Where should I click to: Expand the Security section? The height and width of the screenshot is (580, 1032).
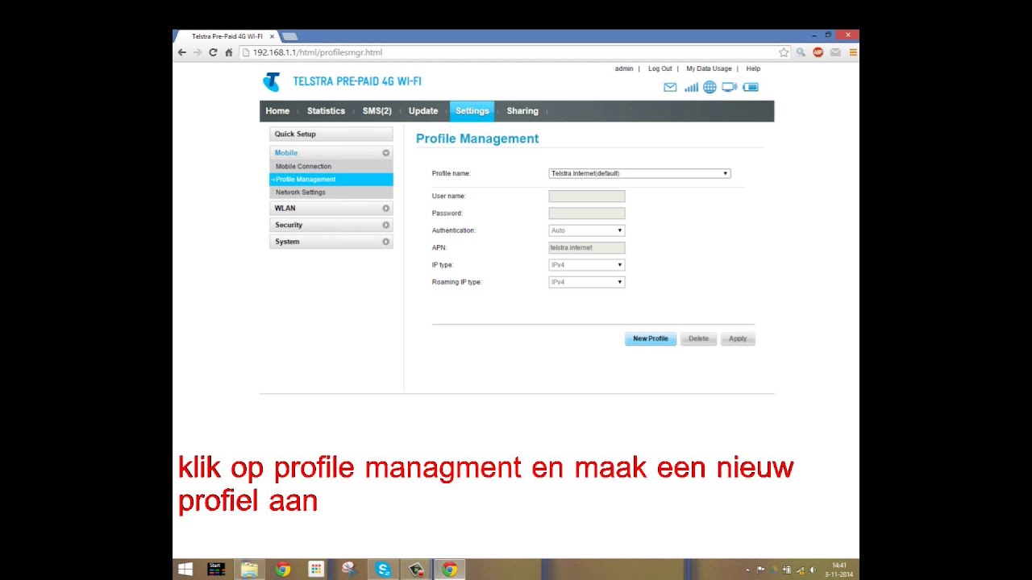click(x=331, y=225)
